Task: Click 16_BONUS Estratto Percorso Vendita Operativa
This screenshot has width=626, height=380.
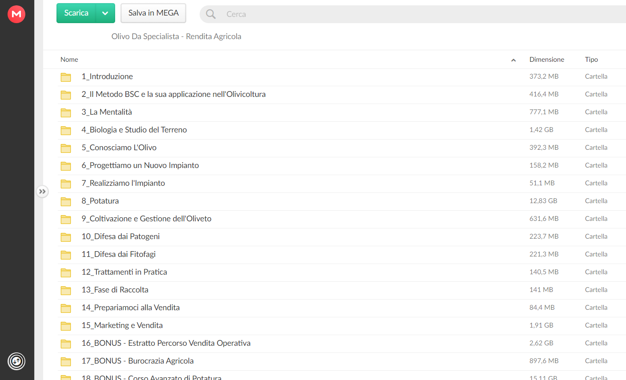Action: pyautogui.click(x=166, y=343)
